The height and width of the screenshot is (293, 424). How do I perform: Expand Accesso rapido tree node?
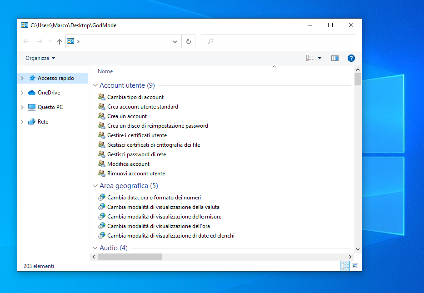coord(22,78)
